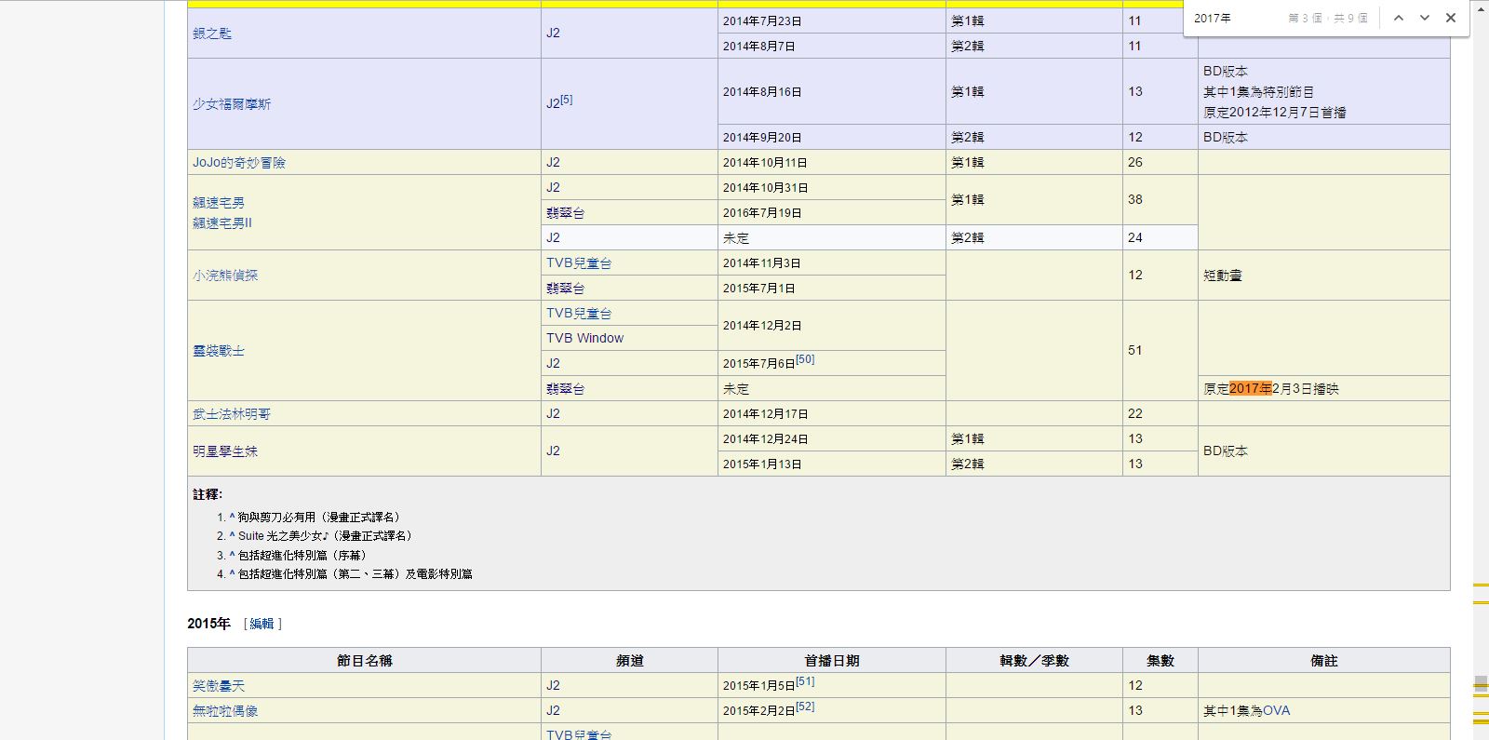Click the vertical scrollbar thumb
Image resolution: width=1489 pixels, height=740 pixels.
pyautogui.click(x=1480, y=684)
